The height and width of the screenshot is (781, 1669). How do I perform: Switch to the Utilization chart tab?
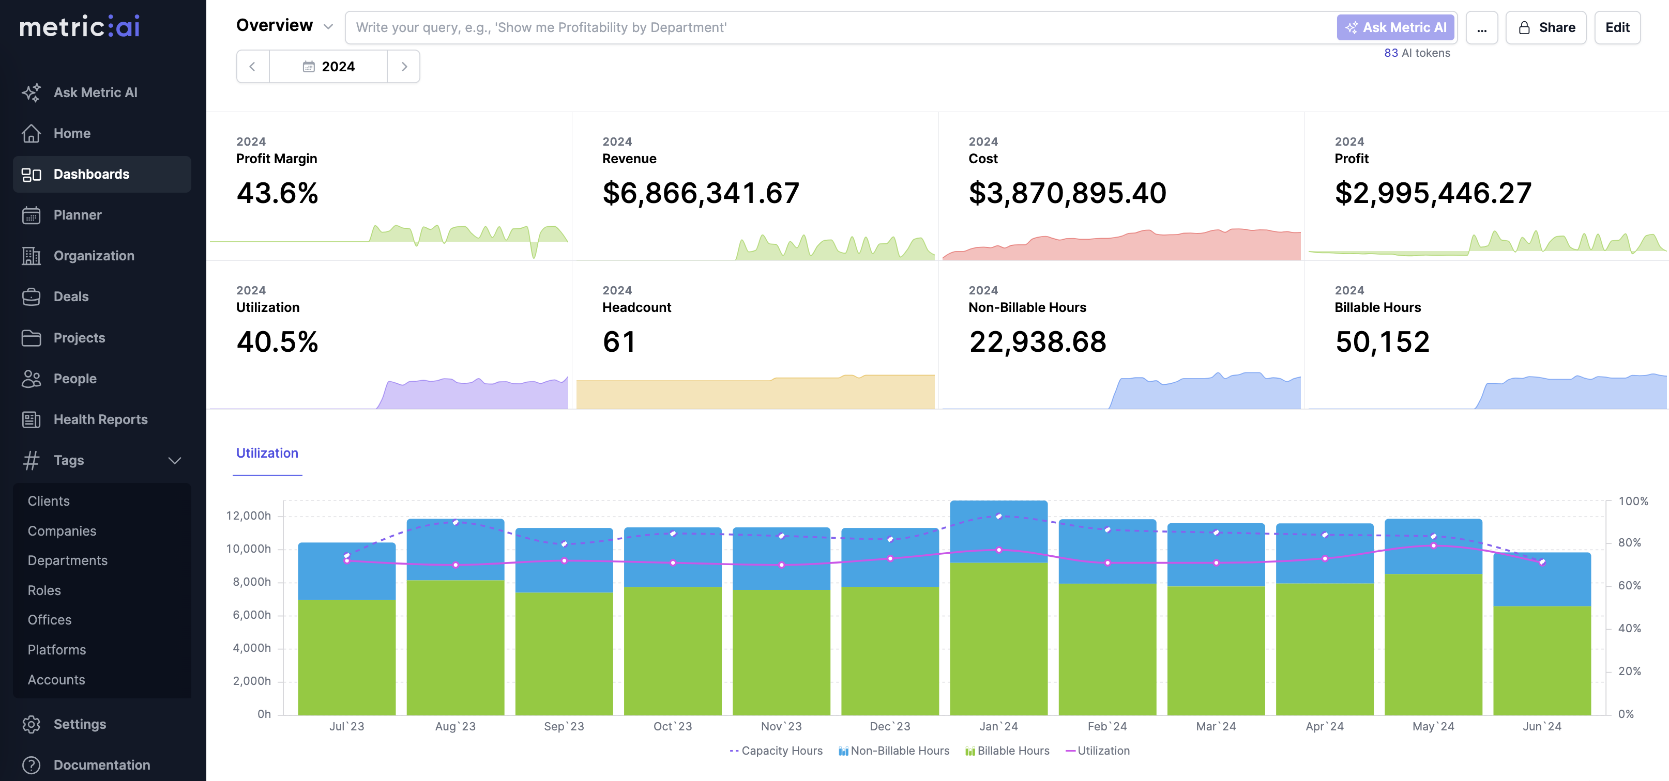[267, 453]
